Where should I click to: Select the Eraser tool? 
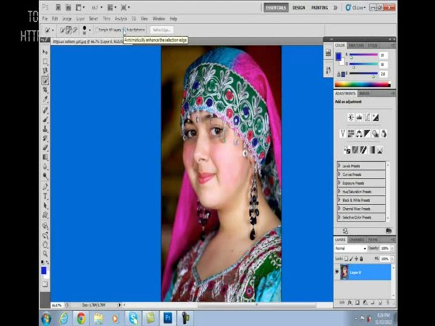(x=45, y=148)
